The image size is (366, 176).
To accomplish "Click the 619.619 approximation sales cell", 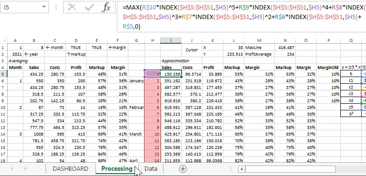I will click(171, 101).
